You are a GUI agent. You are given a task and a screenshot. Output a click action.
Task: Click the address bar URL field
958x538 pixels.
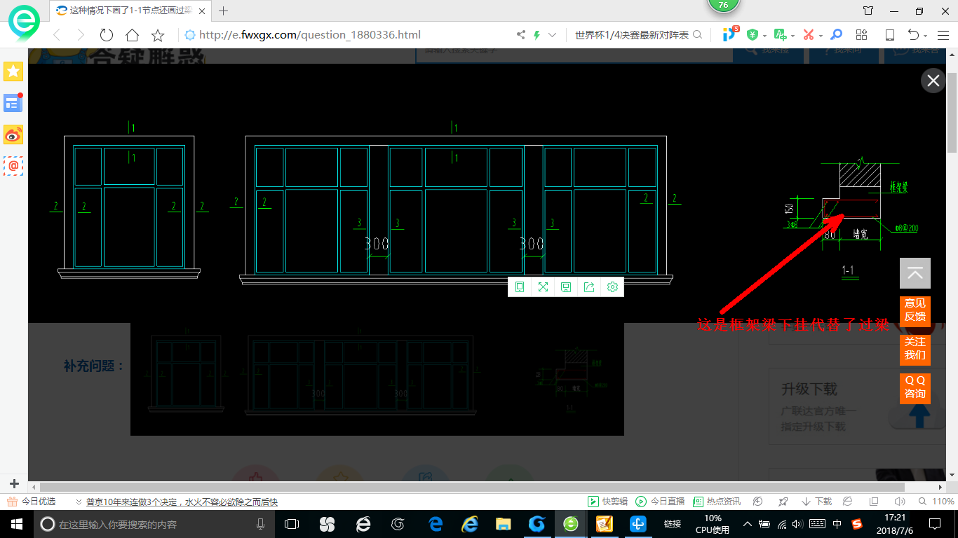344,35
